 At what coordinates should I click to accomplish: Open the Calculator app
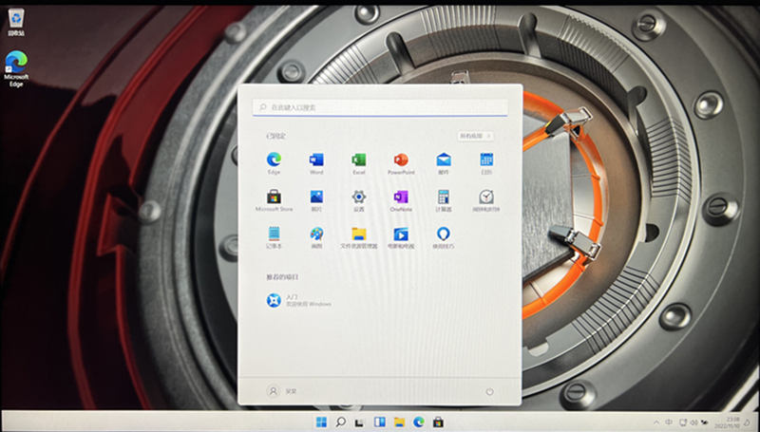click(444, 200)
